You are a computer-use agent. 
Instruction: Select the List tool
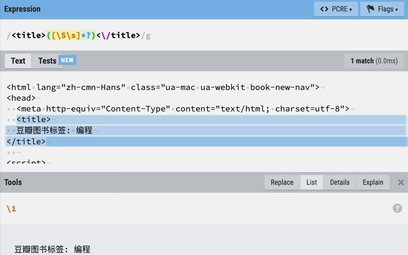point(312,182)
